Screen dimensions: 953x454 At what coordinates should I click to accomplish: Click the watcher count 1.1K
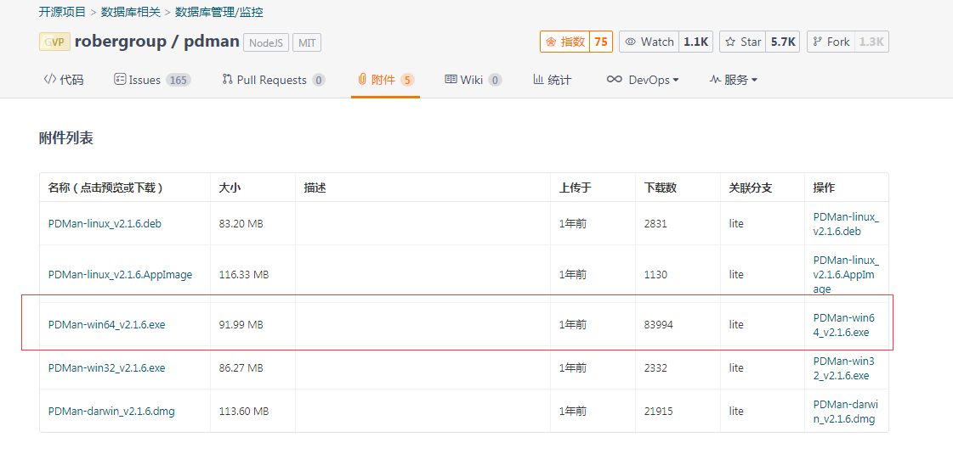click(696, 42)
